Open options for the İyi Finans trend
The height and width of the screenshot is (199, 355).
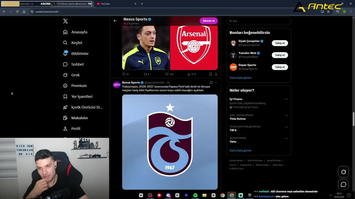(286, 99)
